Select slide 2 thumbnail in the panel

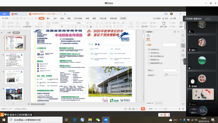pos(14,60)
